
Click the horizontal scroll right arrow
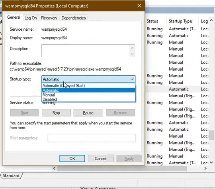(x=205, y=168)
